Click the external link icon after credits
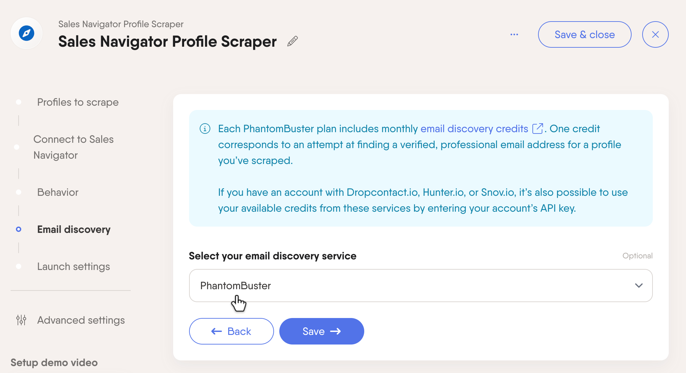Viewport: 686px width, 373px height. (537, 129)
